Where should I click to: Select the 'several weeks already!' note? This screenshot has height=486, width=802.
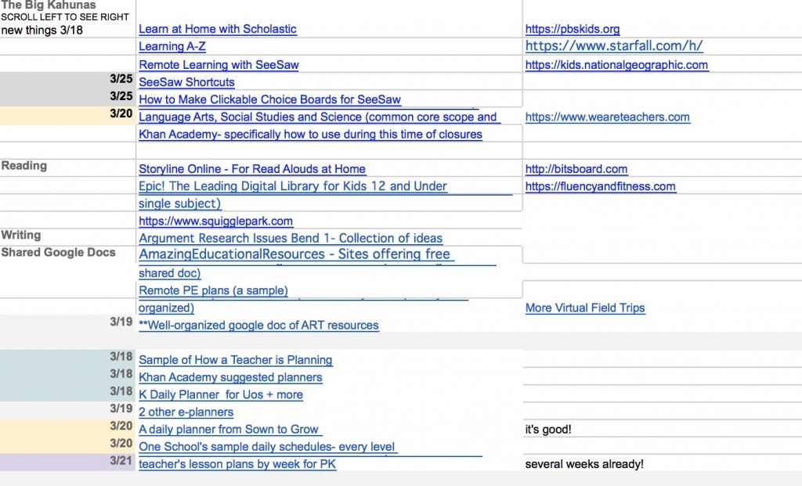tap(584, 465)
